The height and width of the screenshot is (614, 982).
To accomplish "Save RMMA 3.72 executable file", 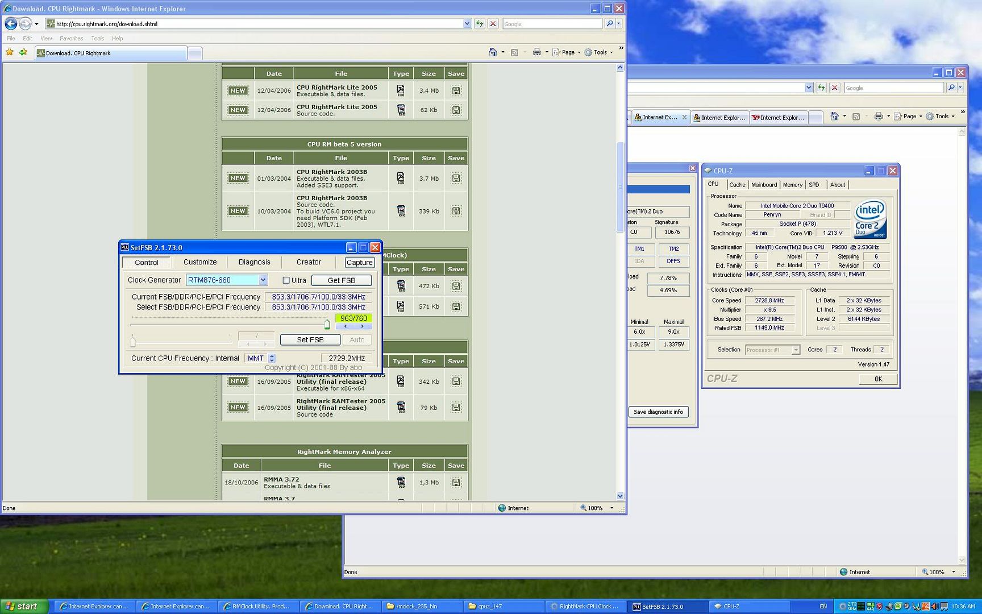I will pos(456,482).
